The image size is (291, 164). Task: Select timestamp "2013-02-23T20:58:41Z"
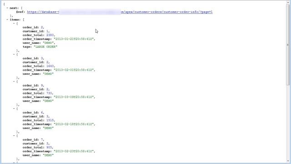coord(74,152)
